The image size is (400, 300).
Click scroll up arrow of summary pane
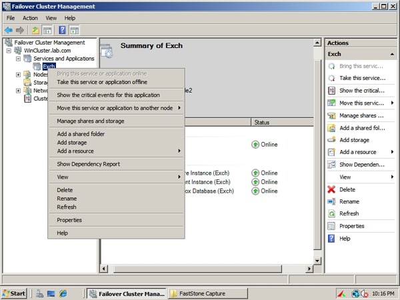click(317, 43)
